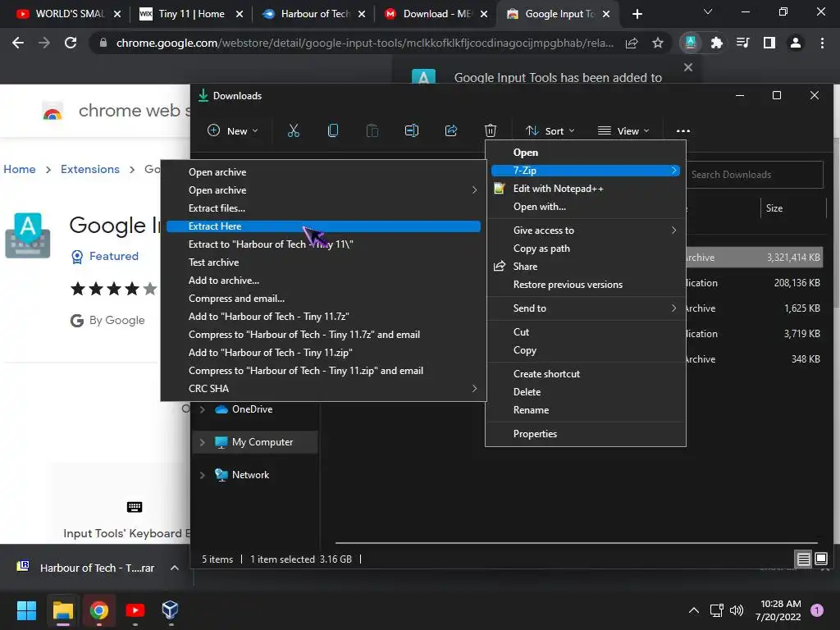The width and height of the screenshot is (840, 630).
Task: Click the Home breadcrumb link
Action: coord(20,169)
